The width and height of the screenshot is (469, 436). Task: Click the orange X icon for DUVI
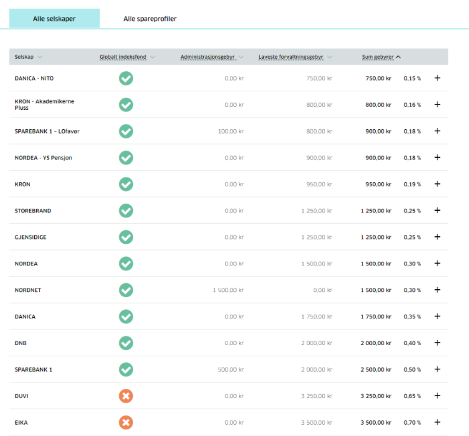(x=126, y=396)
